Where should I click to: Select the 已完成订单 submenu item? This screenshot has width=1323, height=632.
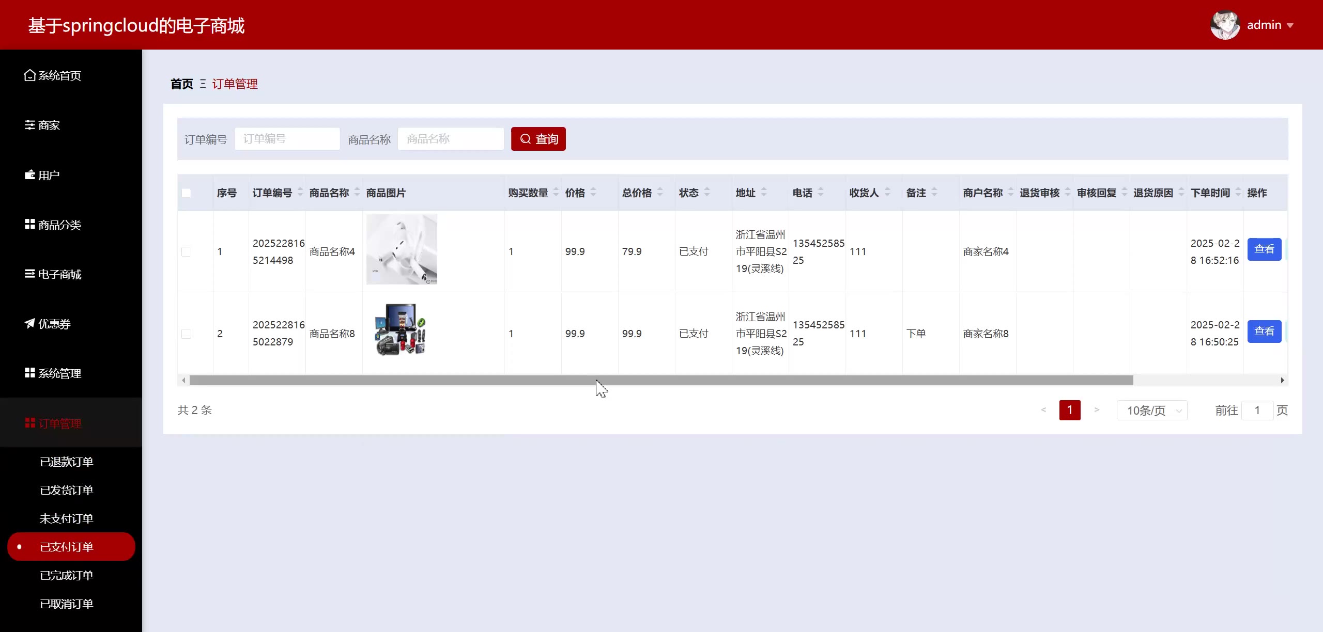tap(66, 575)
